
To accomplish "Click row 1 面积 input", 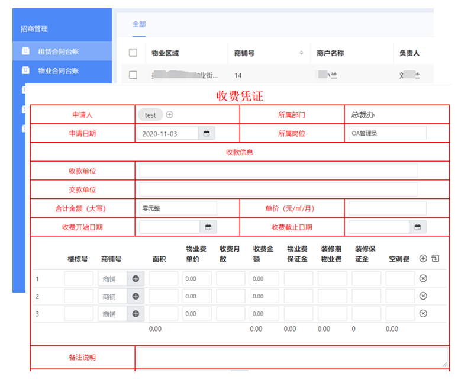I will [163, 278].
